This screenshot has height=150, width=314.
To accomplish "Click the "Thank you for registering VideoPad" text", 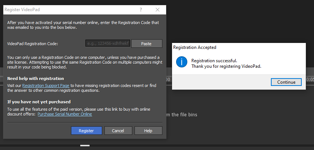I will click(x=226, y=66).
